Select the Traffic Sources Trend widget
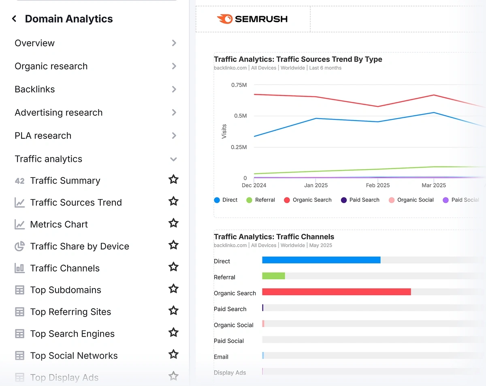The height and width of the screenshot is (386, 486). (76, 203)
